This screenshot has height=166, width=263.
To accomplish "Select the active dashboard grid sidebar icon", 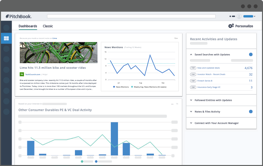I will pyautogui.click(x=6, y=38).
